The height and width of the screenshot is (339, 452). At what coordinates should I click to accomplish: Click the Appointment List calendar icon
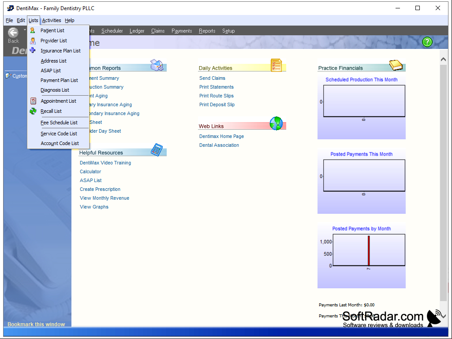tap(33, 101)
